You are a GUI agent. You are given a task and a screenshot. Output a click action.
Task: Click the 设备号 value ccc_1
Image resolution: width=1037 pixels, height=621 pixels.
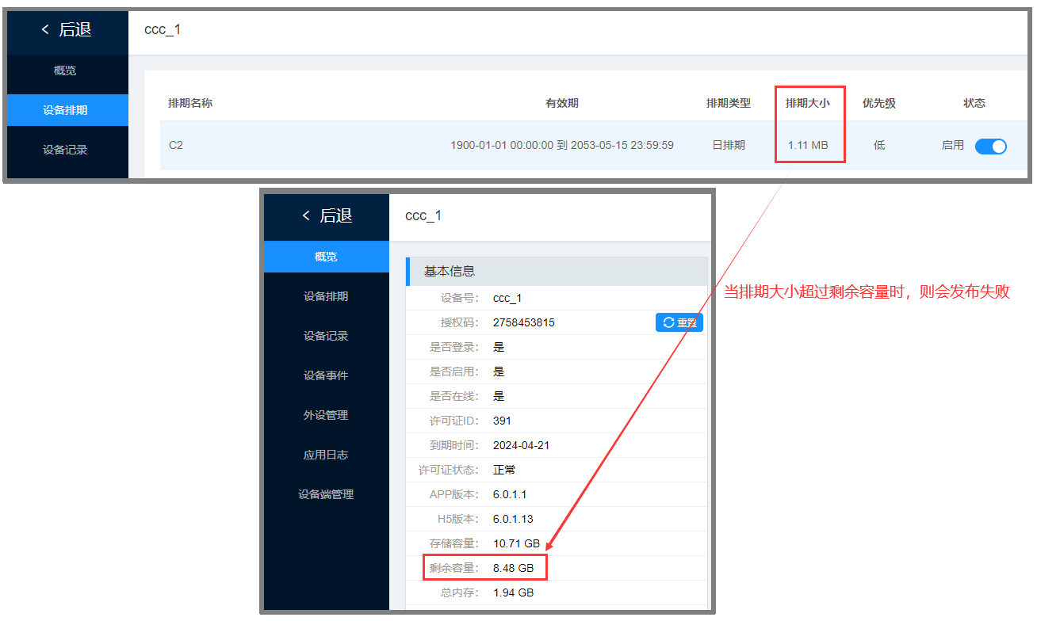(x=507, y=298)
